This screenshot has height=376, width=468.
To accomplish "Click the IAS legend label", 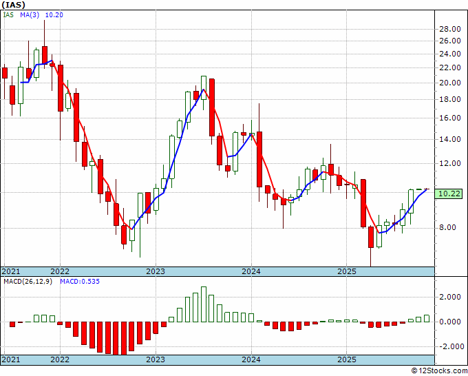I will 8,14.
